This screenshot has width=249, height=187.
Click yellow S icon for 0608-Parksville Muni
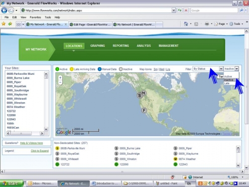click(57, 148)
